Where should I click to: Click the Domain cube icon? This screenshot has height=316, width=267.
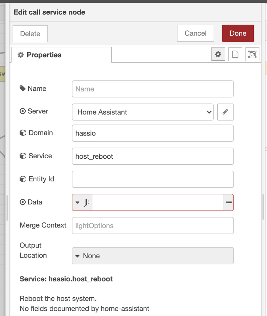23,133
